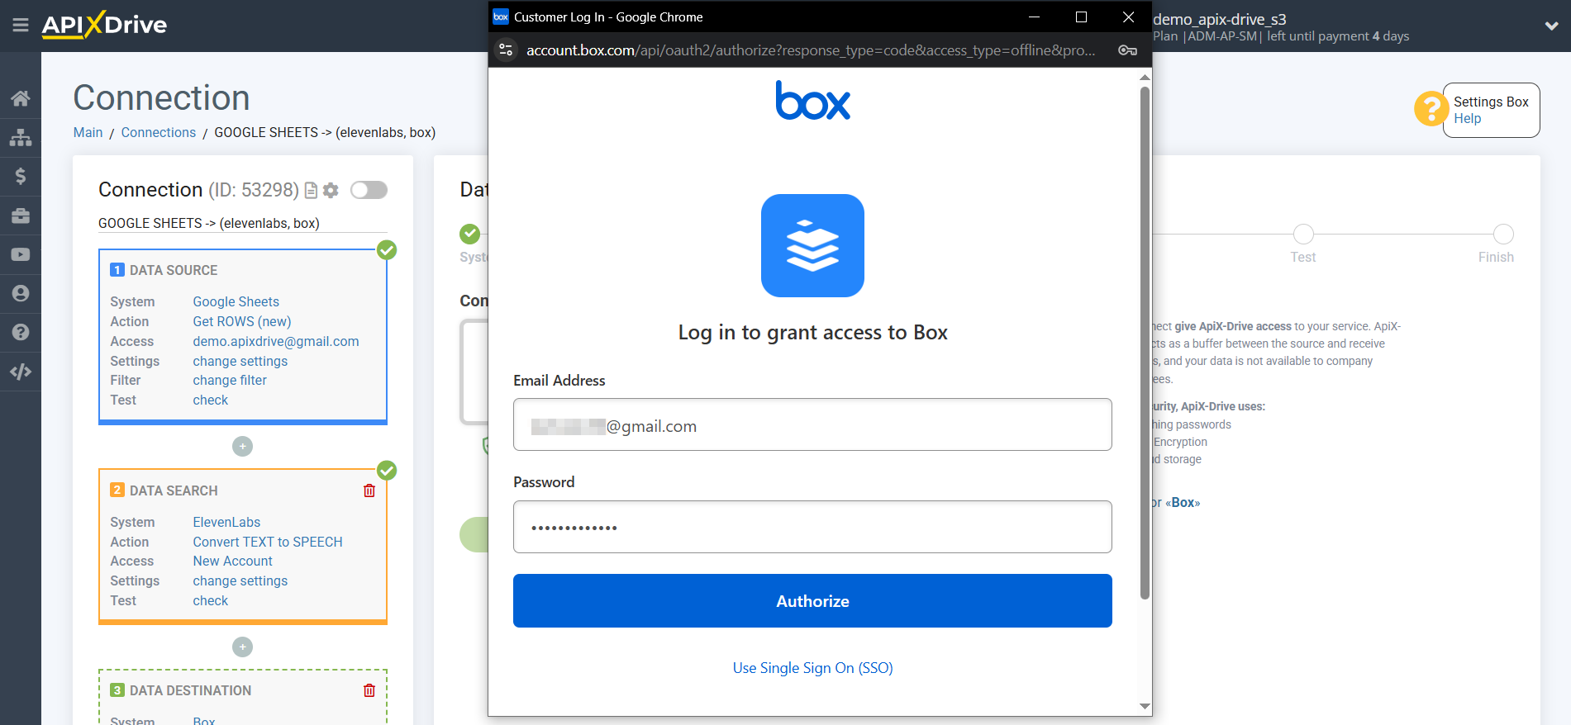
Task: Delete the Data Destination block via trash icon
Action: [369, 690]
